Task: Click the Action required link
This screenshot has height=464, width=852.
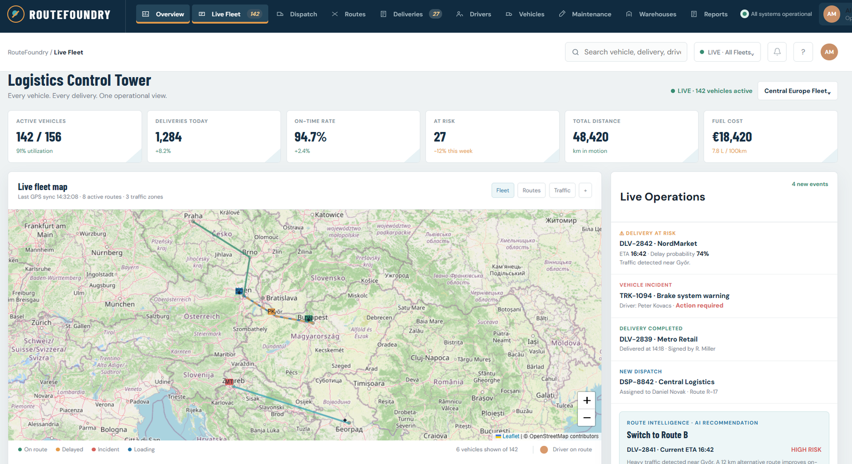Action: (699, 305)
